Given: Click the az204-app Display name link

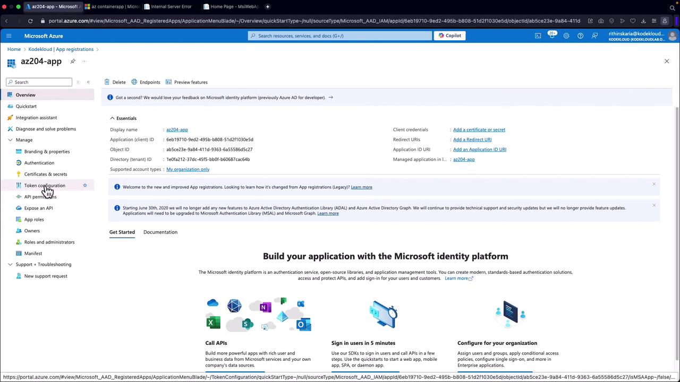Looking at the screenshot, I should [x=177, y=129].
